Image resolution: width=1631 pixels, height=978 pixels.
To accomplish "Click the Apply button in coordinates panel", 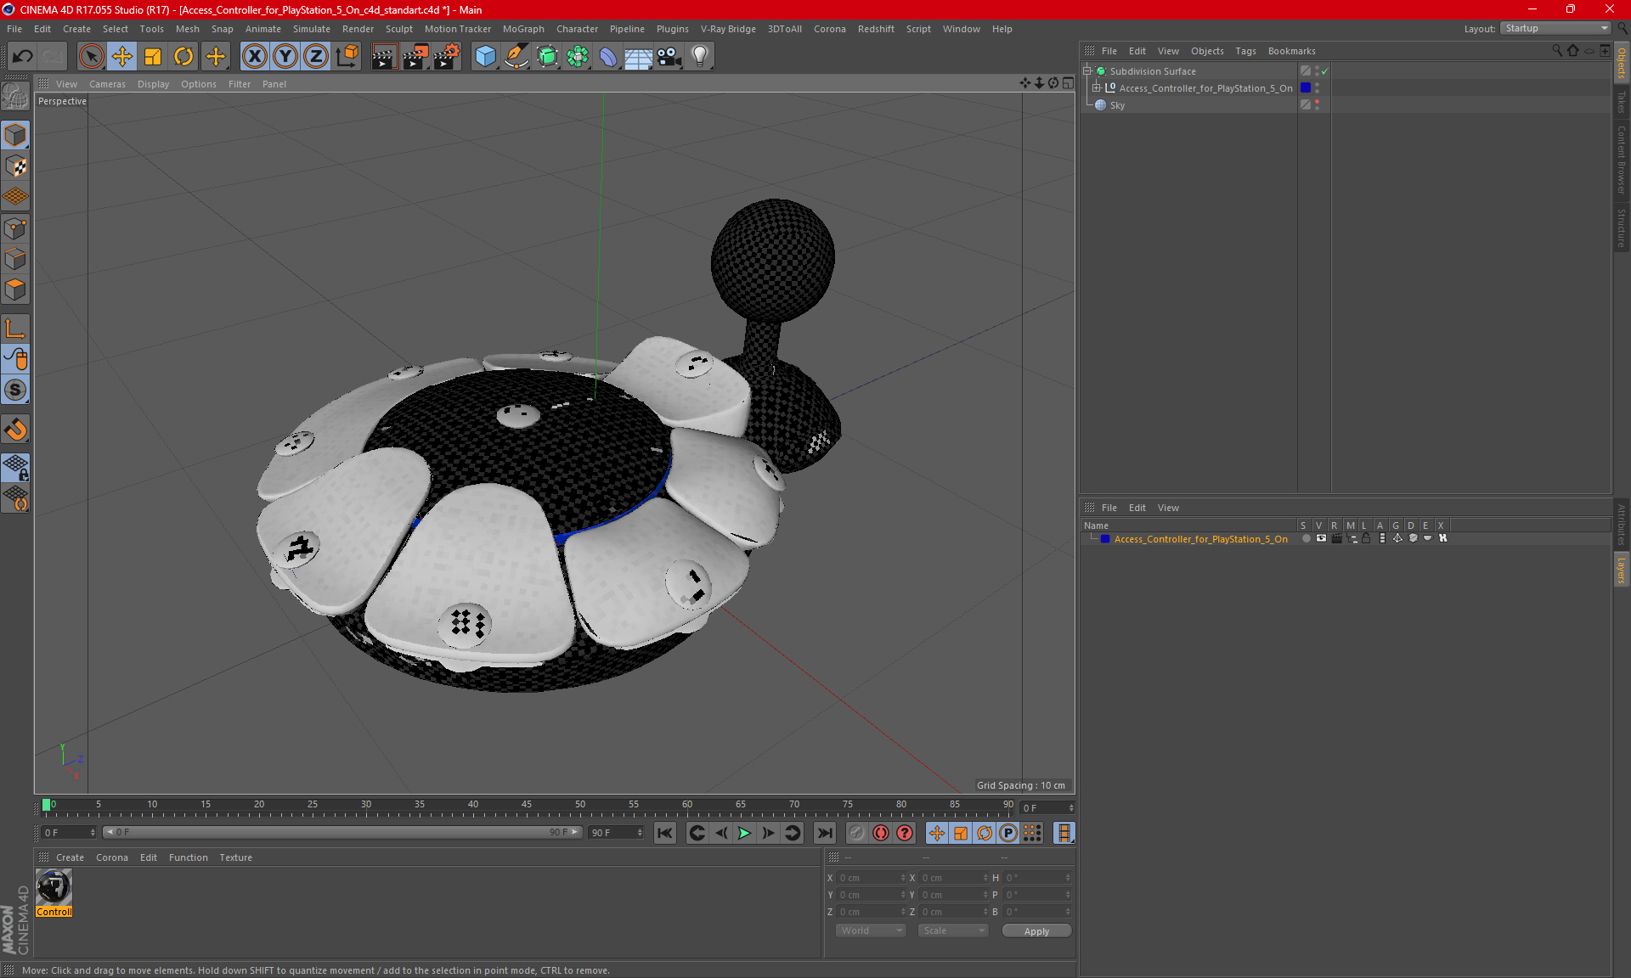I will 1036,931.
